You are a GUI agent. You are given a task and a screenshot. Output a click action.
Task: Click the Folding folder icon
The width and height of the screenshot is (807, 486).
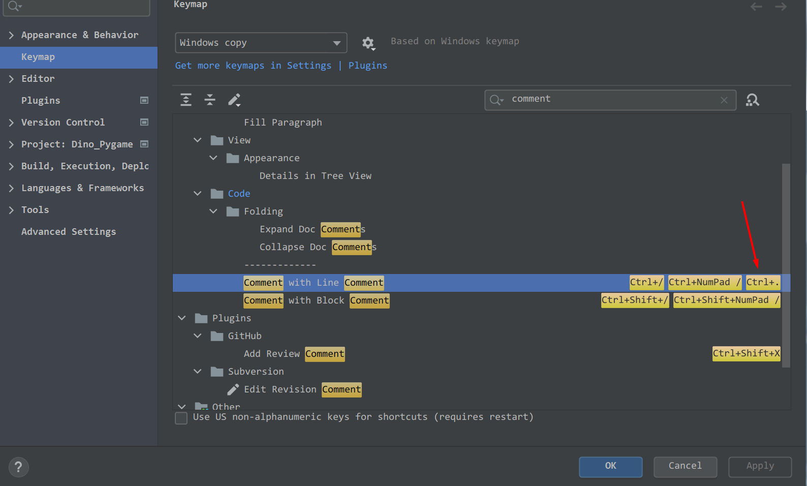[233, 211]
